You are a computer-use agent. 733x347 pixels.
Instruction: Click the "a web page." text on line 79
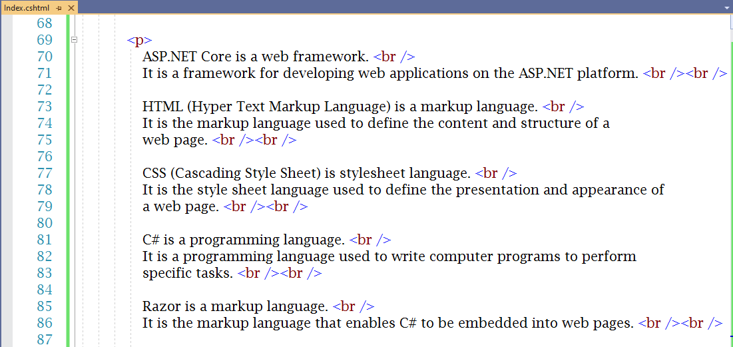click(x=181, y=206)
